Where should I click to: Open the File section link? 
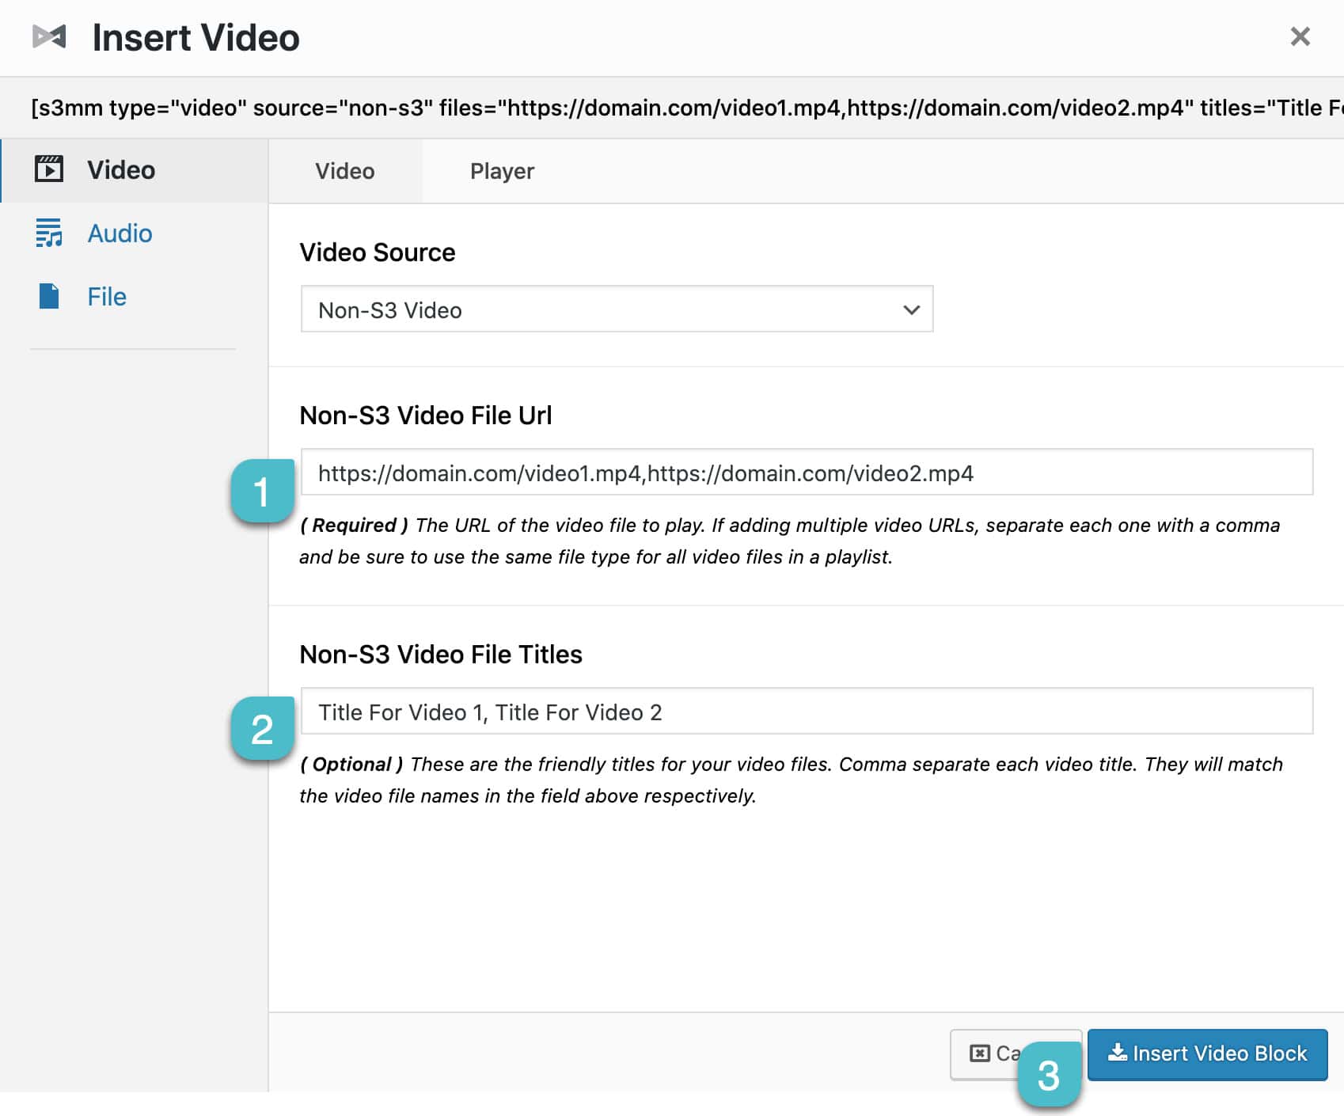(x=107, y=297)
